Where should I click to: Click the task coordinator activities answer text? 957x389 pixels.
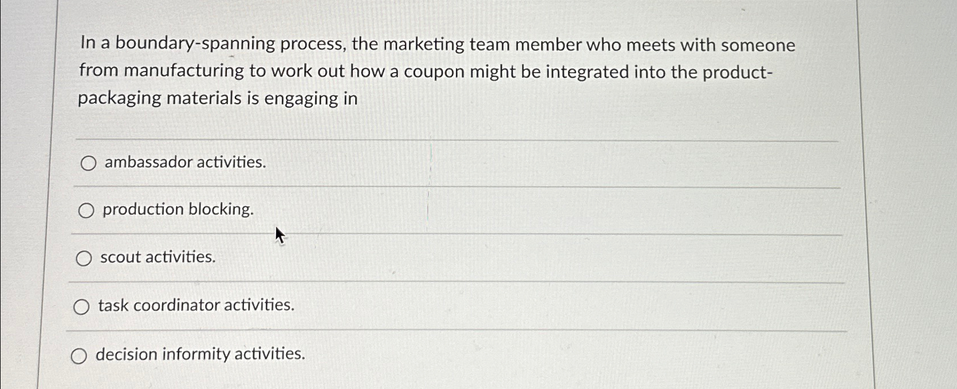(197, 305)
